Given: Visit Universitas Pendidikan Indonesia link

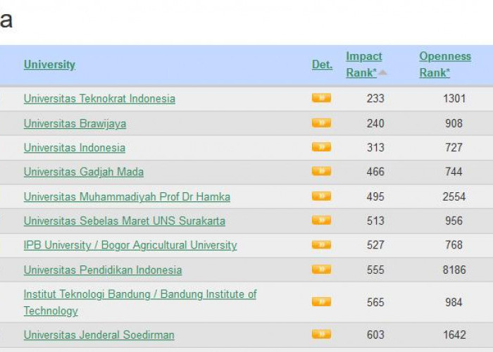Looking at the screenshot, I should (x=103, y=270).
